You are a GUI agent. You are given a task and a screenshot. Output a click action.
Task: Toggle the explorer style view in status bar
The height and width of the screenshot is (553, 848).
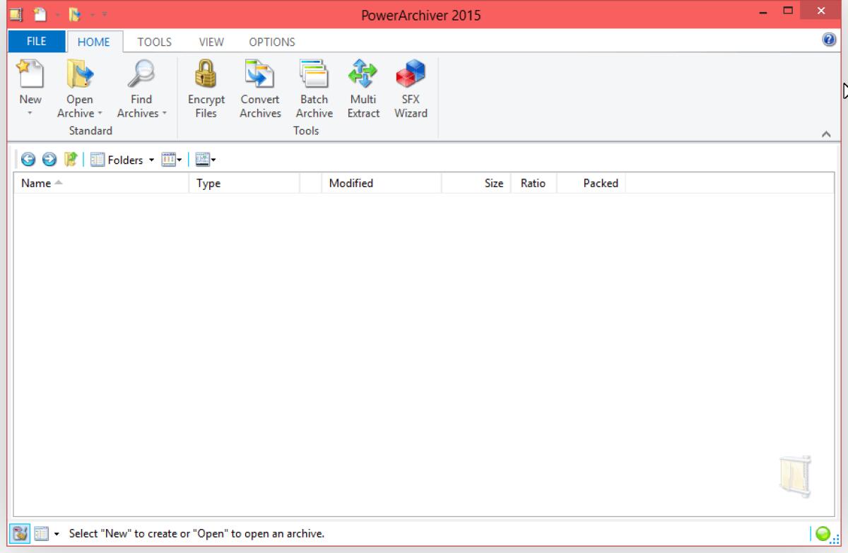click(x=42, y=533)
